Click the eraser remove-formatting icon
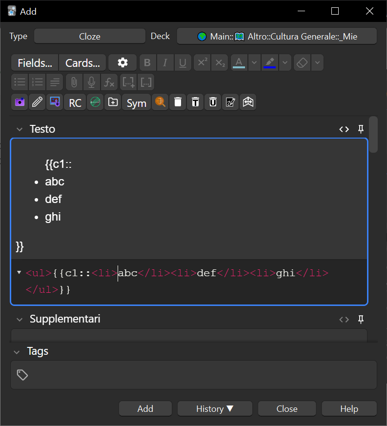This screenshot has height=426, width=387. click(303, 63)
